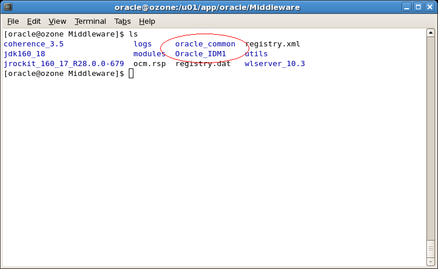The width and height of the screenshot is (438, 269).
Task: Open the Edit menu
Action: click(34, 21)
